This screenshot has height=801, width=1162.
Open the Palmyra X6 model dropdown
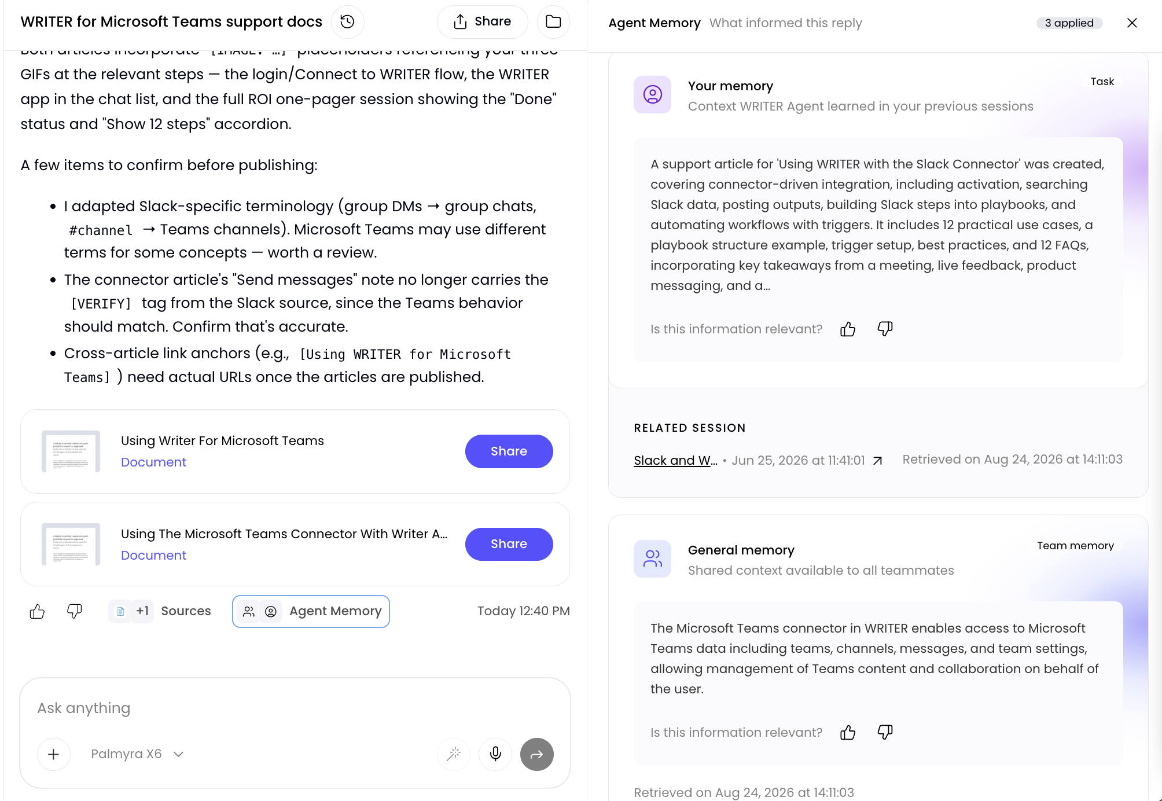click(x=138, y=754)
